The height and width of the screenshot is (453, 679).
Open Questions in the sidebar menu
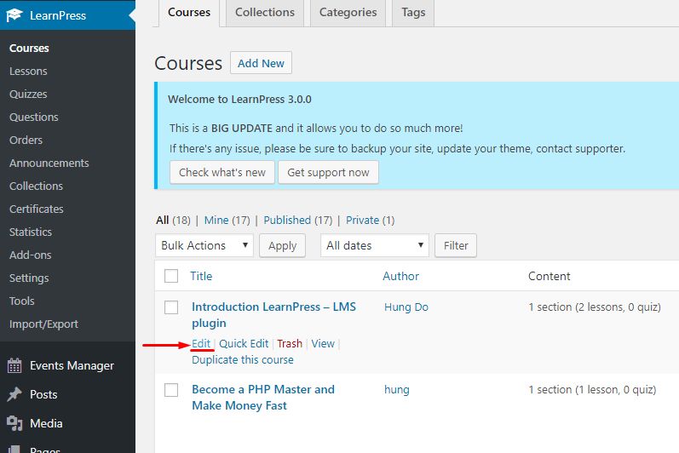tap(34, 118)
